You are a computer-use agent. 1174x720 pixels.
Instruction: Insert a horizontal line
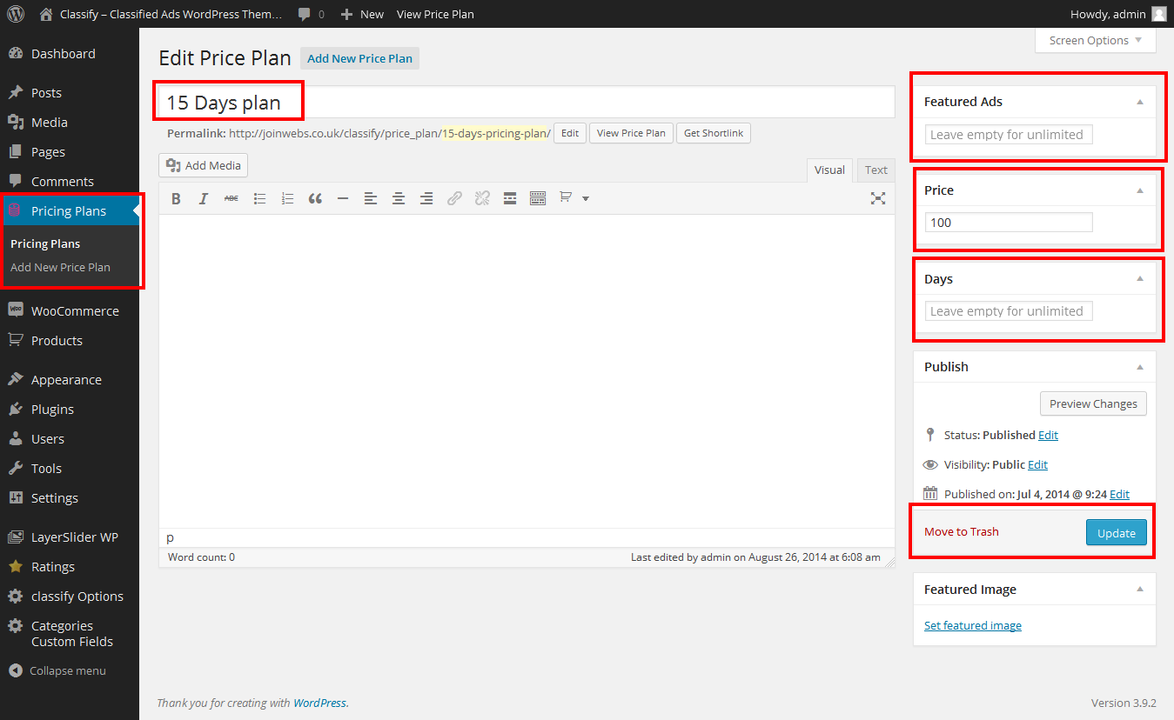(x=343, y=198)
